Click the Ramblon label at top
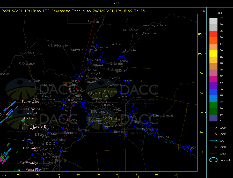The height and width of the screenshot is (178, 233). pos(93,22)
